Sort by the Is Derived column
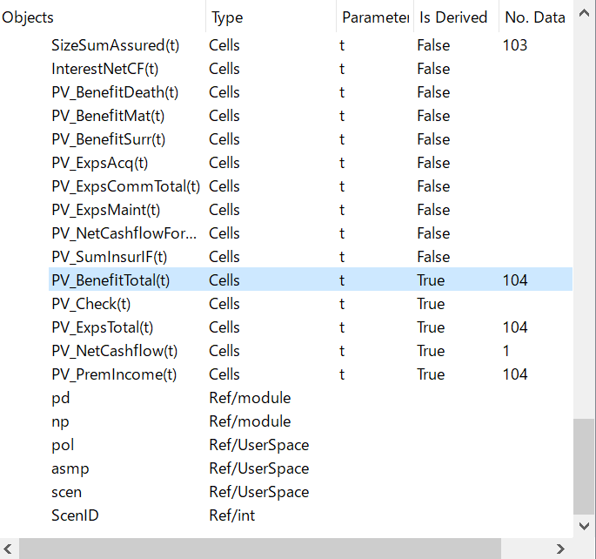Screen dimensions: 596x559 [x=447, y=17]
